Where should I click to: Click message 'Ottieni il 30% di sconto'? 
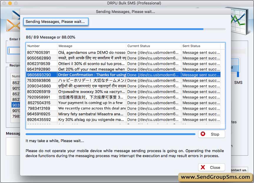pyautogui.click(x=91, y=64)
